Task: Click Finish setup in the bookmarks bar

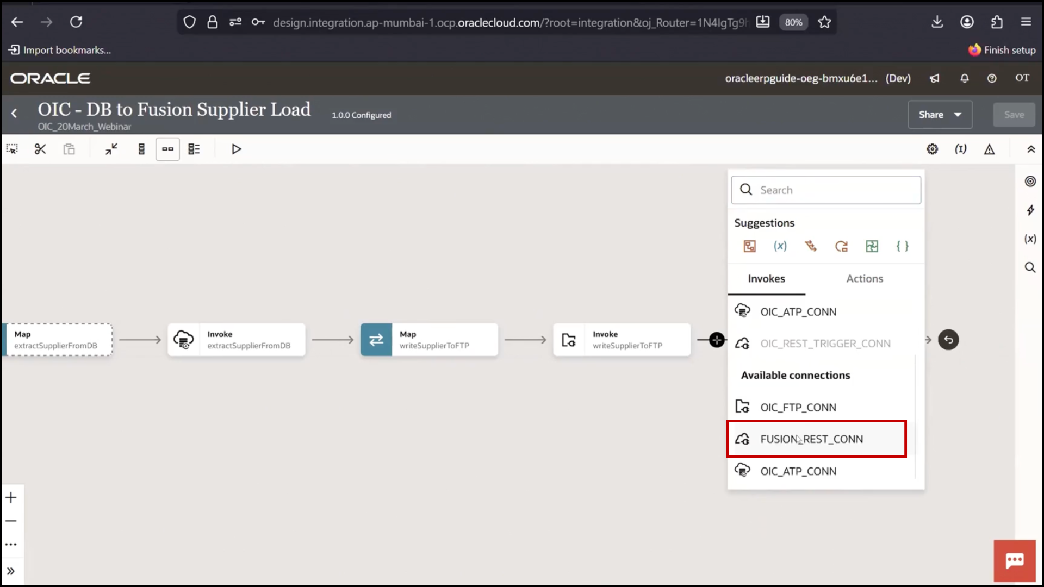Action: [x=1002, y=50]
